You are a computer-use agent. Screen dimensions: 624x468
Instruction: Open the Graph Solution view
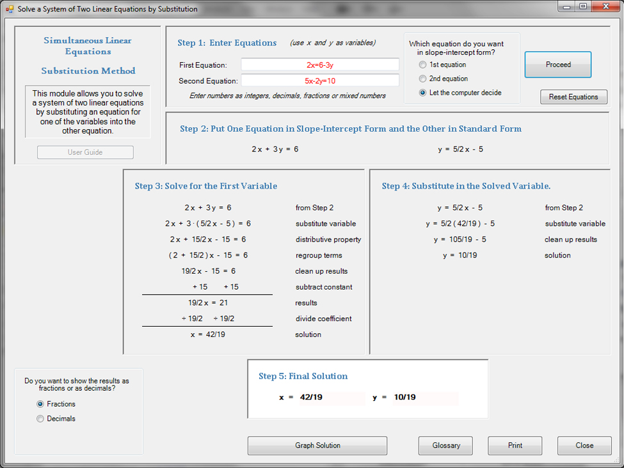[317, 446]
